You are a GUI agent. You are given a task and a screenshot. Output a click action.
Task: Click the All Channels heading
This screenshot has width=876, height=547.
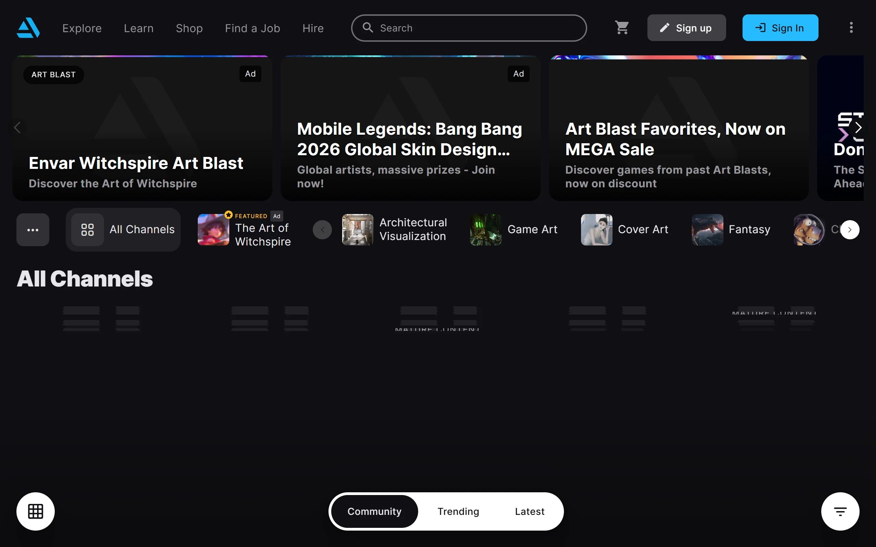(x=85, y=279)
